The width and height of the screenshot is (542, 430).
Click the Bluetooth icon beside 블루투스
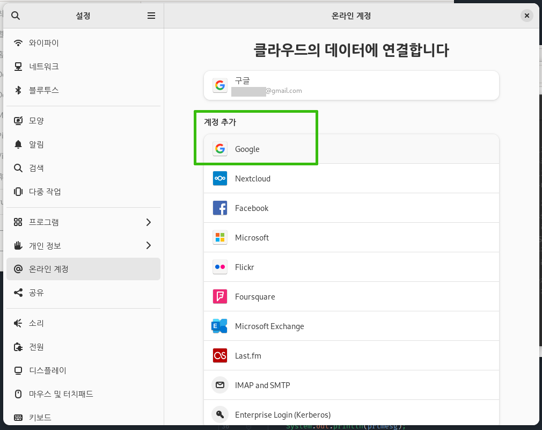click(18, 90)
